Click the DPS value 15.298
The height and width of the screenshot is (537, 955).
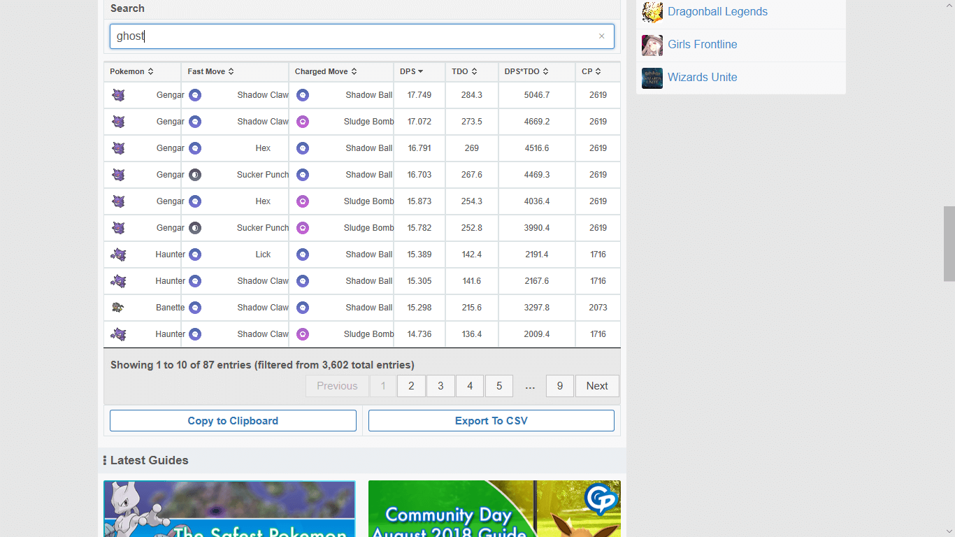pyautogui.click(x=419, y=308)
